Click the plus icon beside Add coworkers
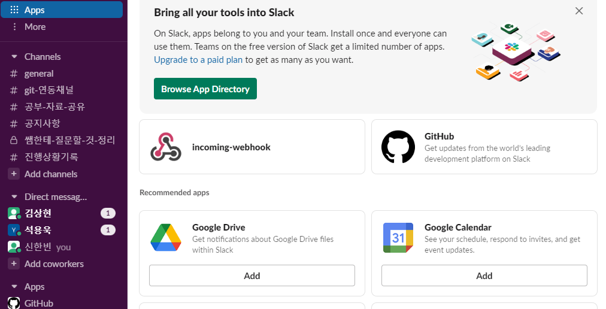This screenshot has width=606, height=309. point(14,263)
